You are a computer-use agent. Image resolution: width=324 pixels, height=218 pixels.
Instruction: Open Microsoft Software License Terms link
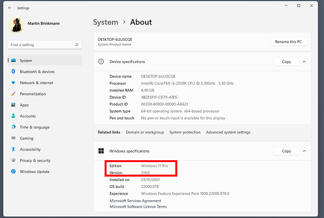point(138,207)
